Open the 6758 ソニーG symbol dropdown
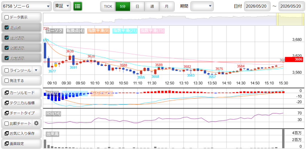The width and height of the screenshot is (306, 150). pos(27,6)
